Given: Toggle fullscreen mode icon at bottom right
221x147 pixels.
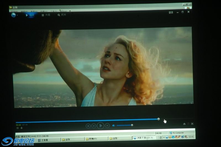Looking at the screenshot, I should coord(192,124).
